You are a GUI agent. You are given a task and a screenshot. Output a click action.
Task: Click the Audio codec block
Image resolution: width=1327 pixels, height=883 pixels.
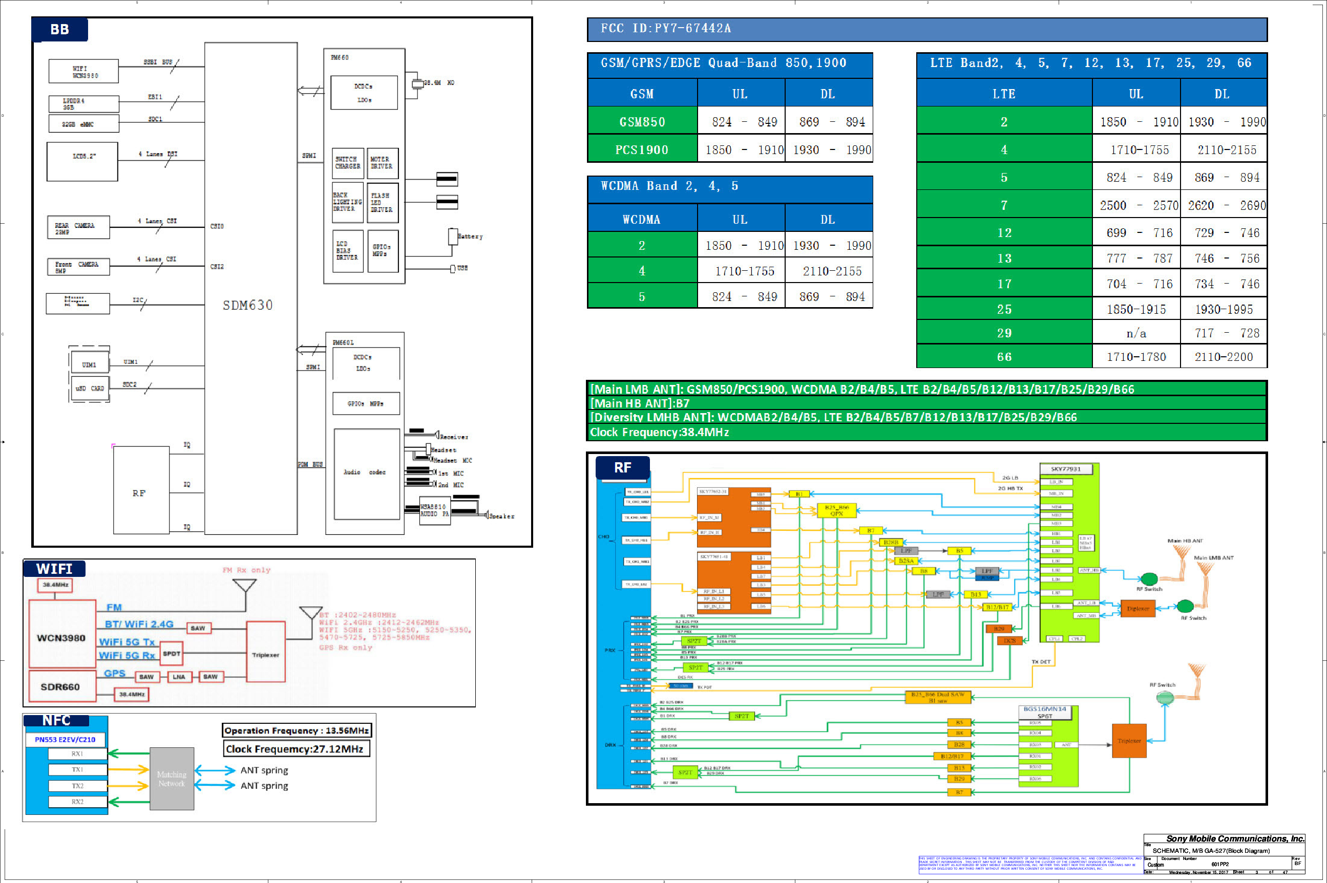(367, 474)
